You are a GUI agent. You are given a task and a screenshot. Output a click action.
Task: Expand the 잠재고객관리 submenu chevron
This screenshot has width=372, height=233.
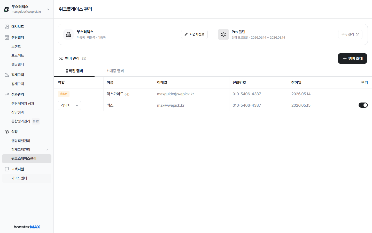[x=47, y=150]
